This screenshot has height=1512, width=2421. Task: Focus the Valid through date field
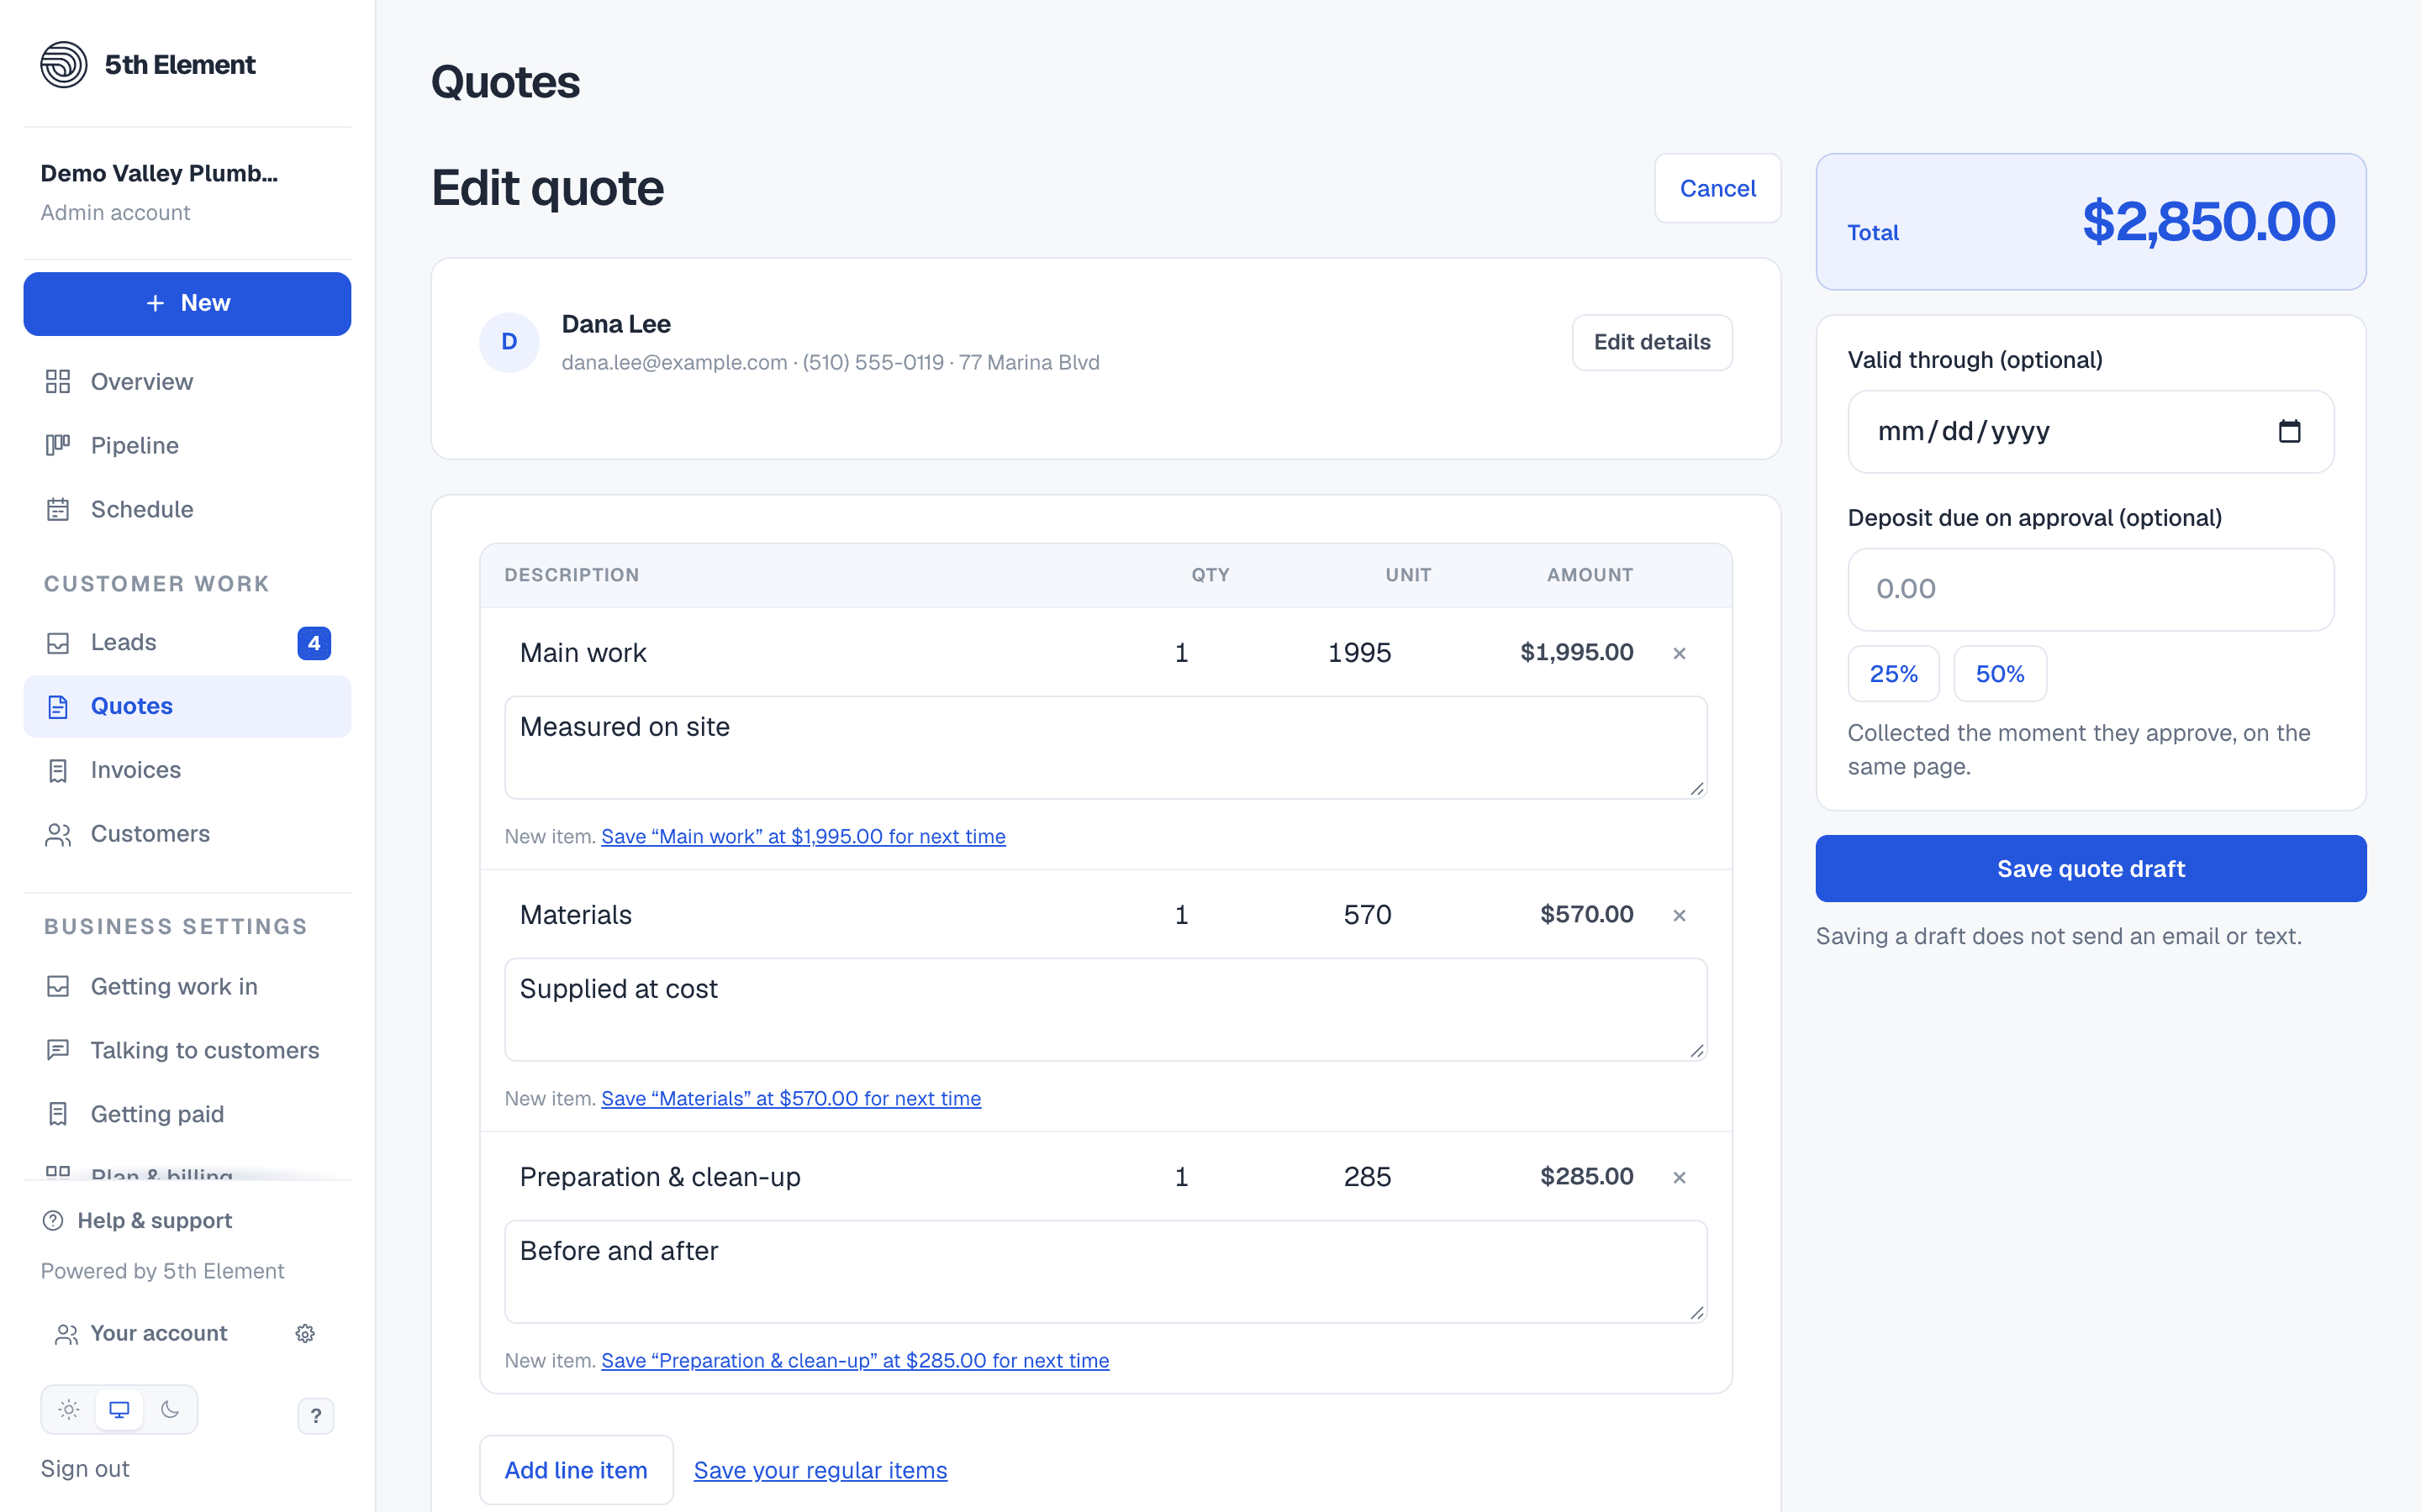pyautogui.click(x=2091, y=432)
